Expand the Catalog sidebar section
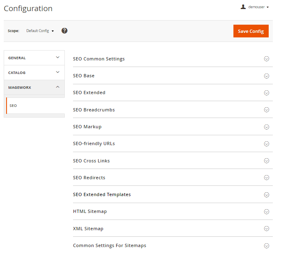Screen dimensions: 281x259 (34, 73)
